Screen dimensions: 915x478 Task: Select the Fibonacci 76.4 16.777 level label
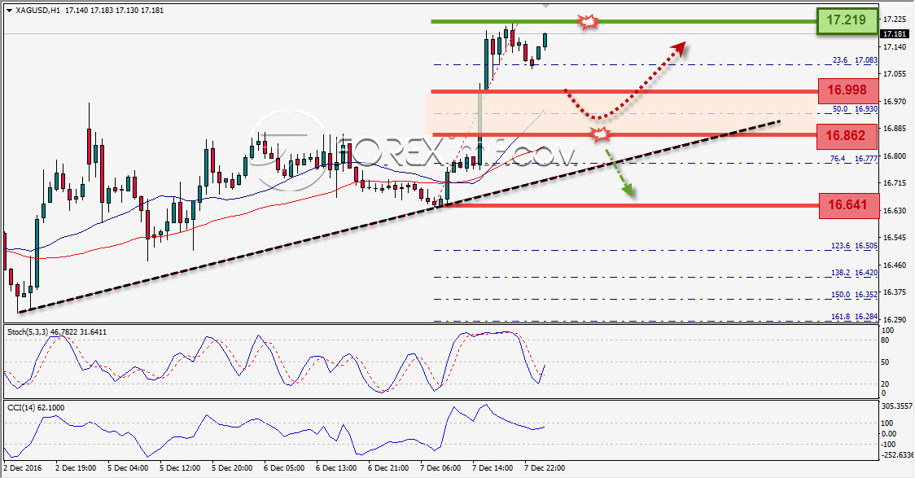click(x=854, y=159)
